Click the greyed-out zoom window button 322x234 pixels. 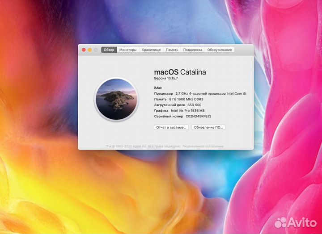(x=96, y=50)
